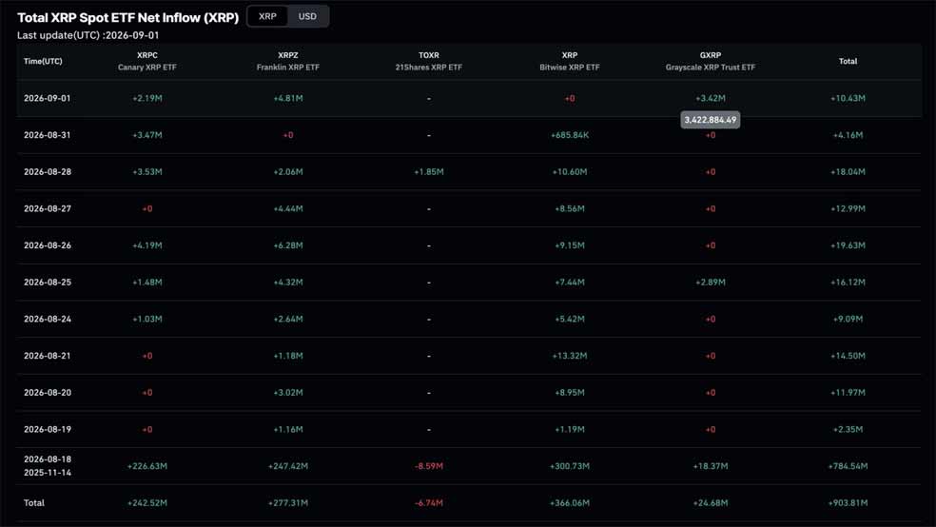Select the Total column header

tap(848, 62)
